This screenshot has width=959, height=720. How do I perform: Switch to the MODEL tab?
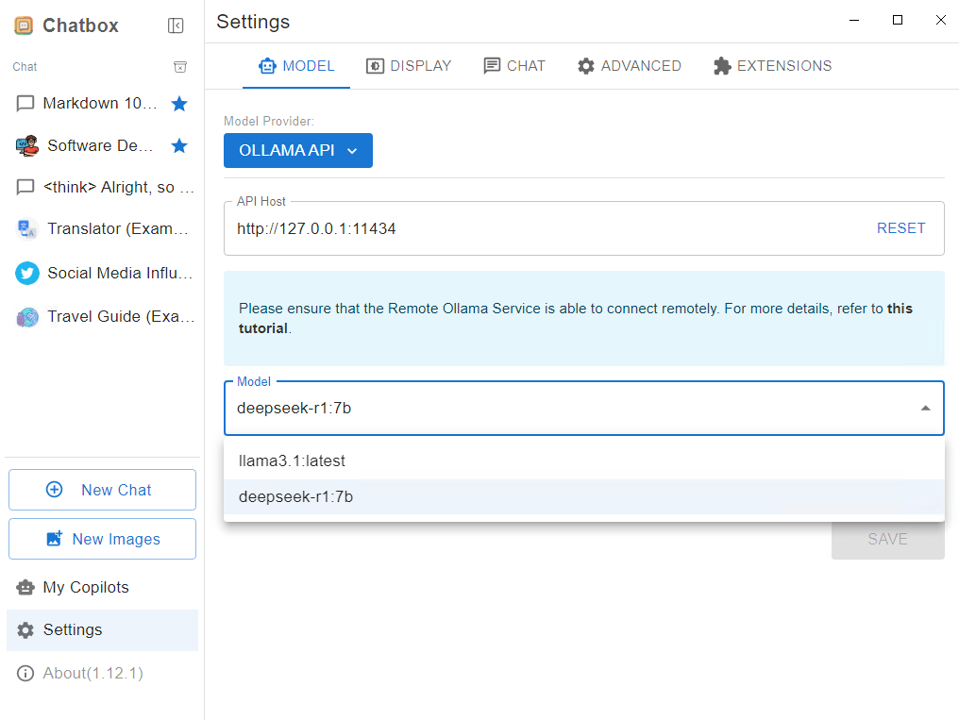pyautogui.click(x=296, y=66)
